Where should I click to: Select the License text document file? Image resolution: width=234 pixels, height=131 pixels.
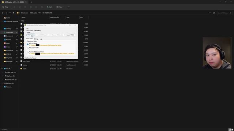tap(24, 65)
